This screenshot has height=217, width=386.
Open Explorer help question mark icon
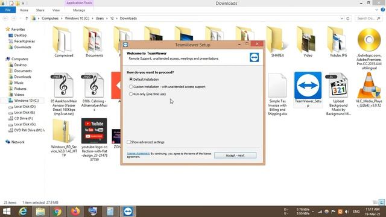point(383,10)
